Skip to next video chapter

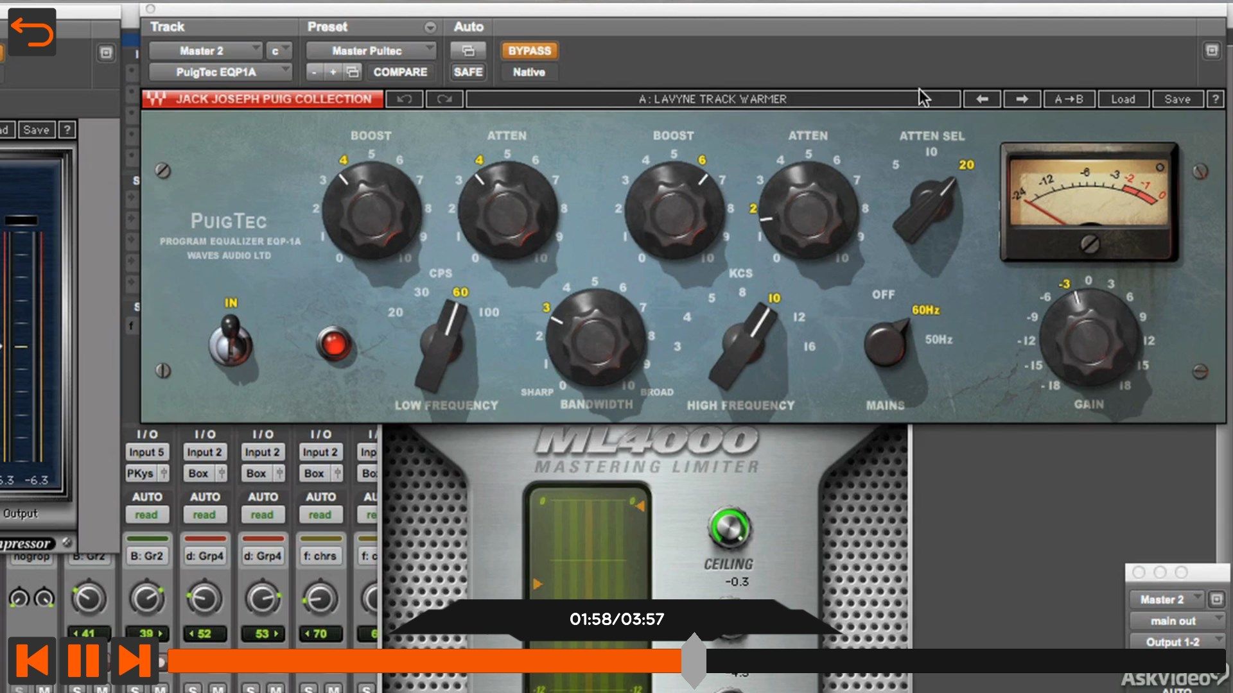coord(135,660)
